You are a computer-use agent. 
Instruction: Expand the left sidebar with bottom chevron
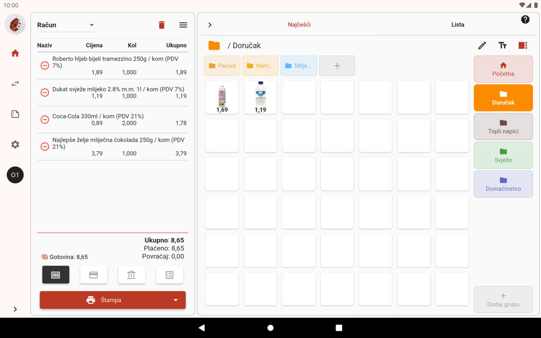[x=15, y=309]
